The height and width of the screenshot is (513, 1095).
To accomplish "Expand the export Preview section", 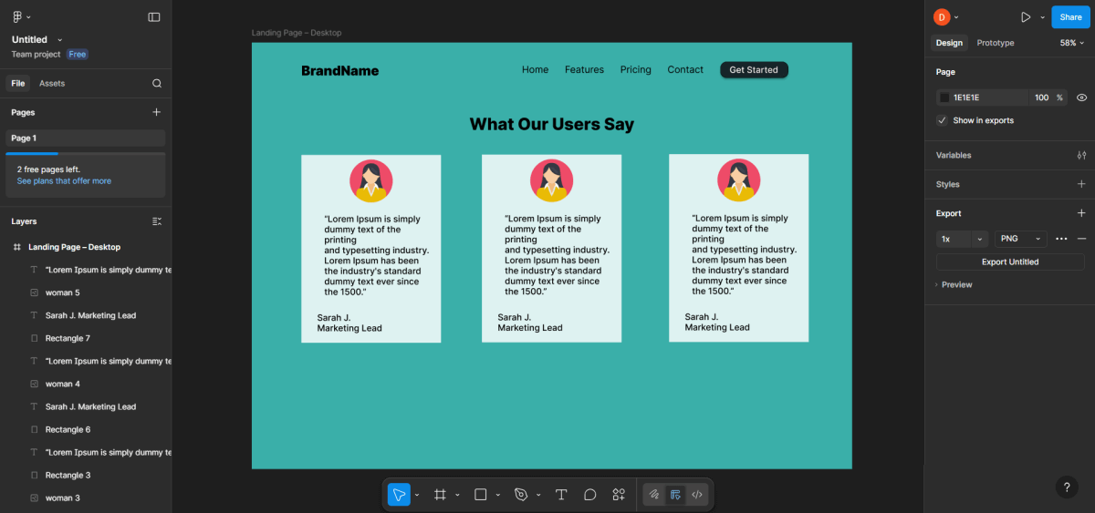I will [x=956, y=285].
